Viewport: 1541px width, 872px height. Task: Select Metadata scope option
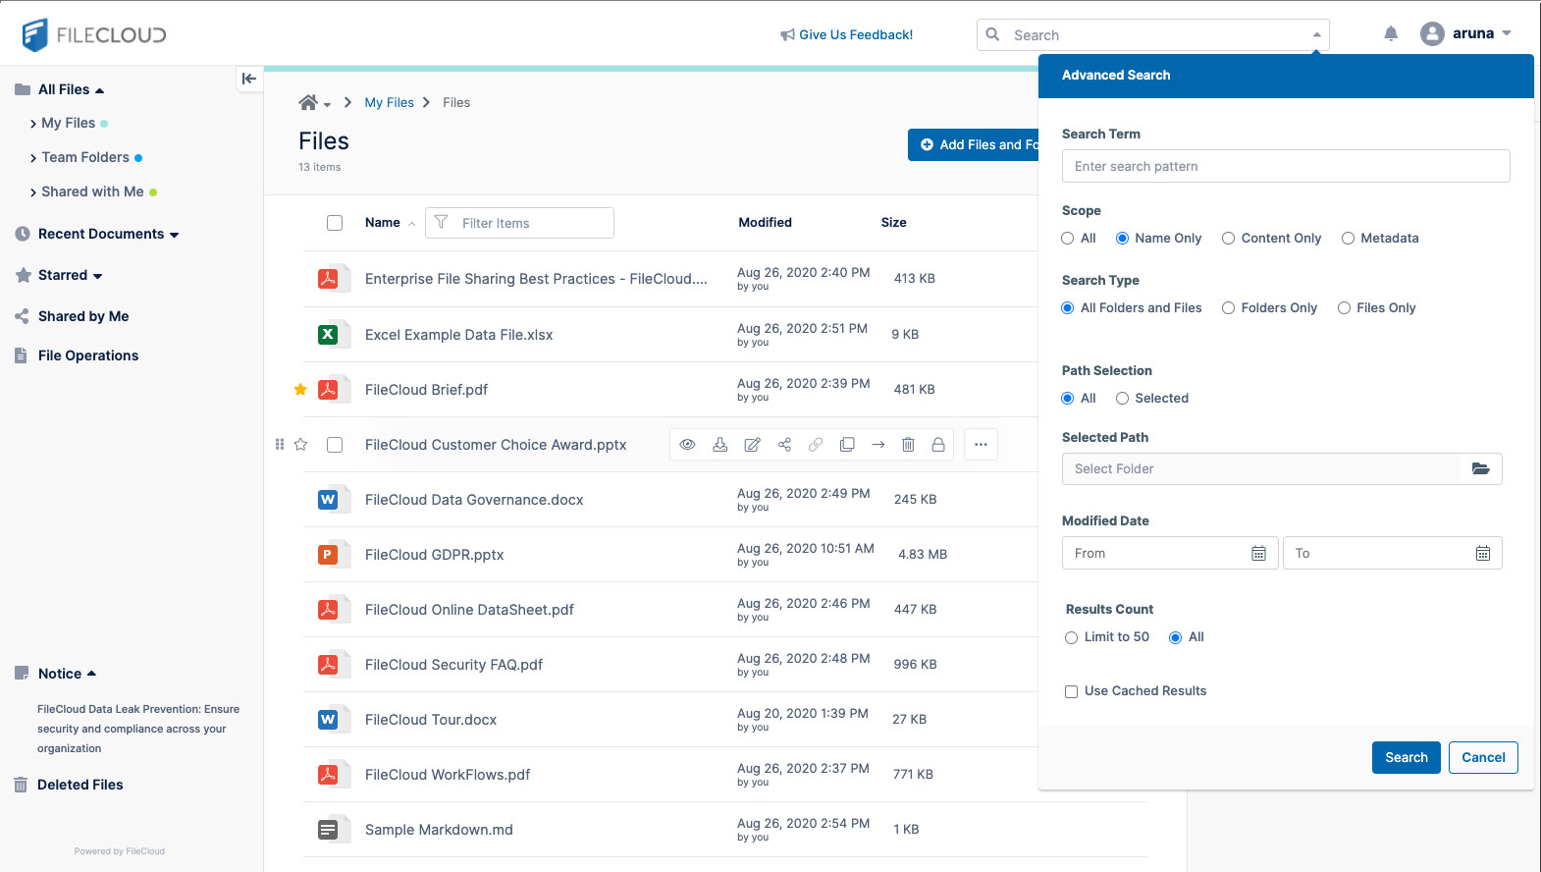(1348, 239)
